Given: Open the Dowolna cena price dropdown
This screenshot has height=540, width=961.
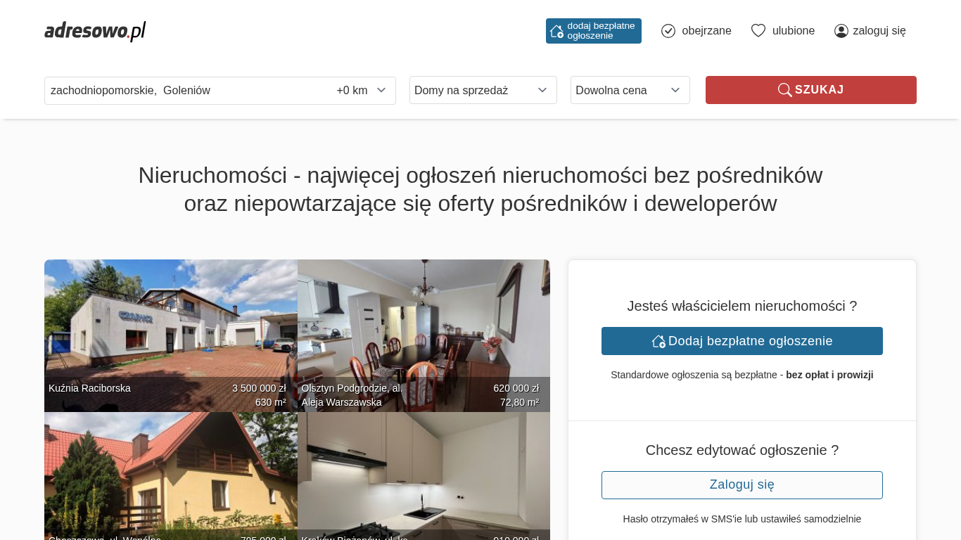Looking at the screenshot, I should [630, 90].
